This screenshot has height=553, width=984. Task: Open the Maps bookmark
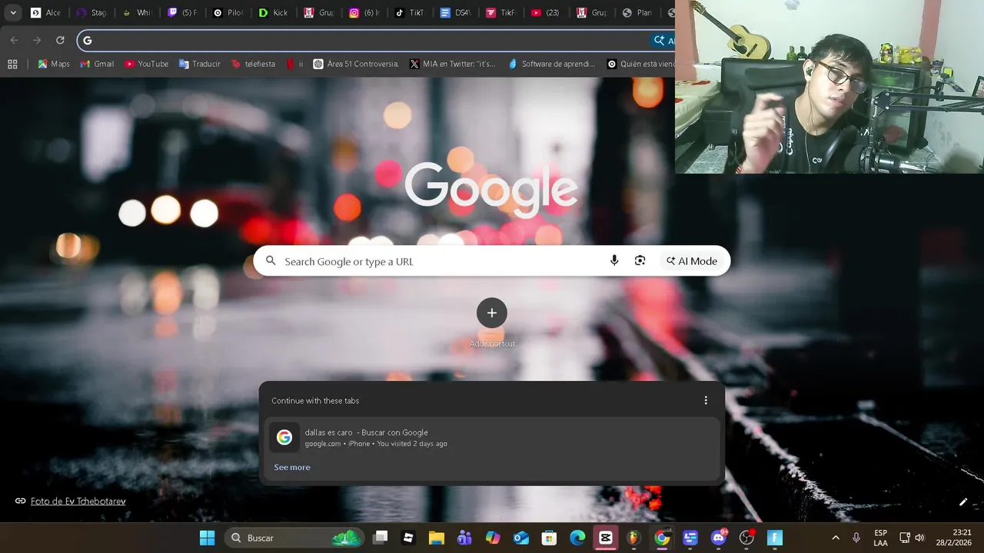click(x=54, y=64)
